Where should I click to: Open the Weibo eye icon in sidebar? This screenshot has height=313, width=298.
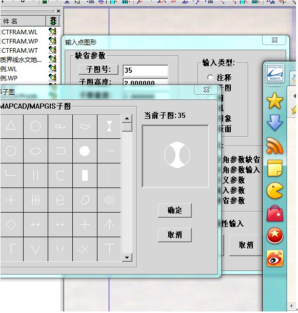point(275,258)
